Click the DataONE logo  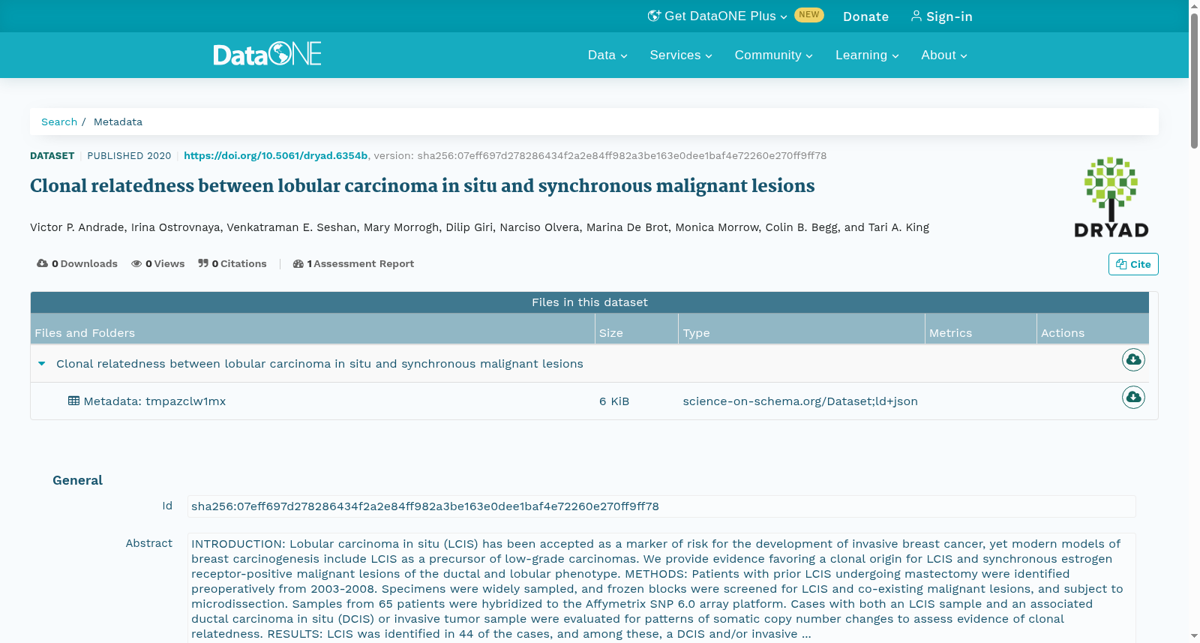click(267, 54)
